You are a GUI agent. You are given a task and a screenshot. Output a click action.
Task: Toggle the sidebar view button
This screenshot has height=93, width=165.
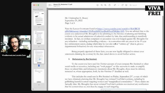tap(50, 5)
